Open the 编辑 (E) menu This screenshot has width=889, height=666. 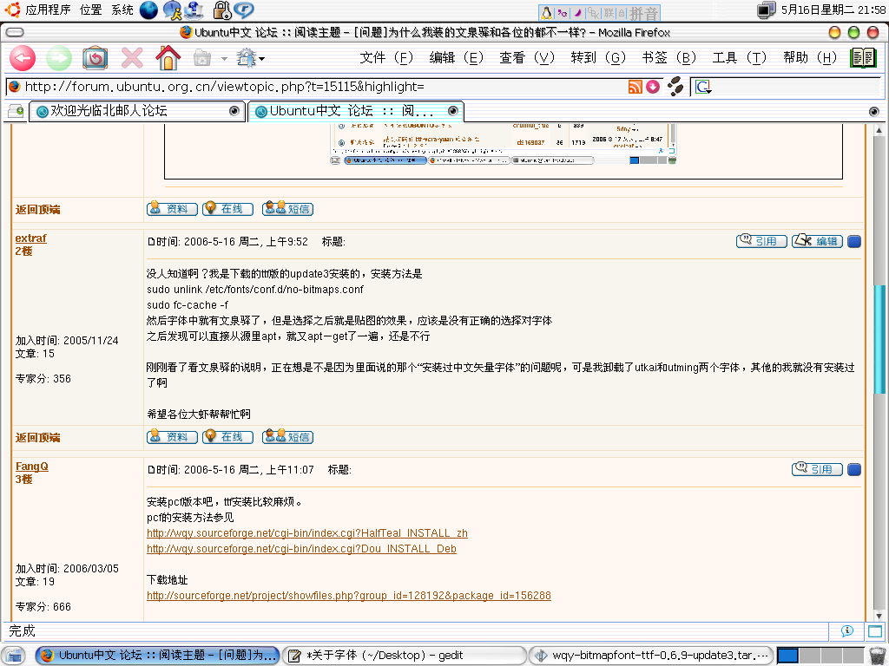[x=457, y=57]
